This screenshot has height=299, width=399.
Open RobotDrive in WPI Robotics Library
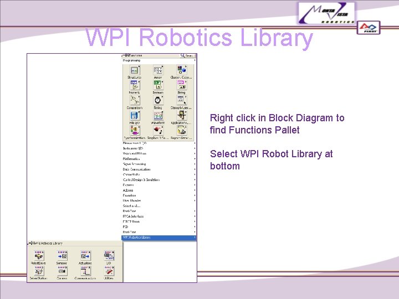tap(39, 256)
